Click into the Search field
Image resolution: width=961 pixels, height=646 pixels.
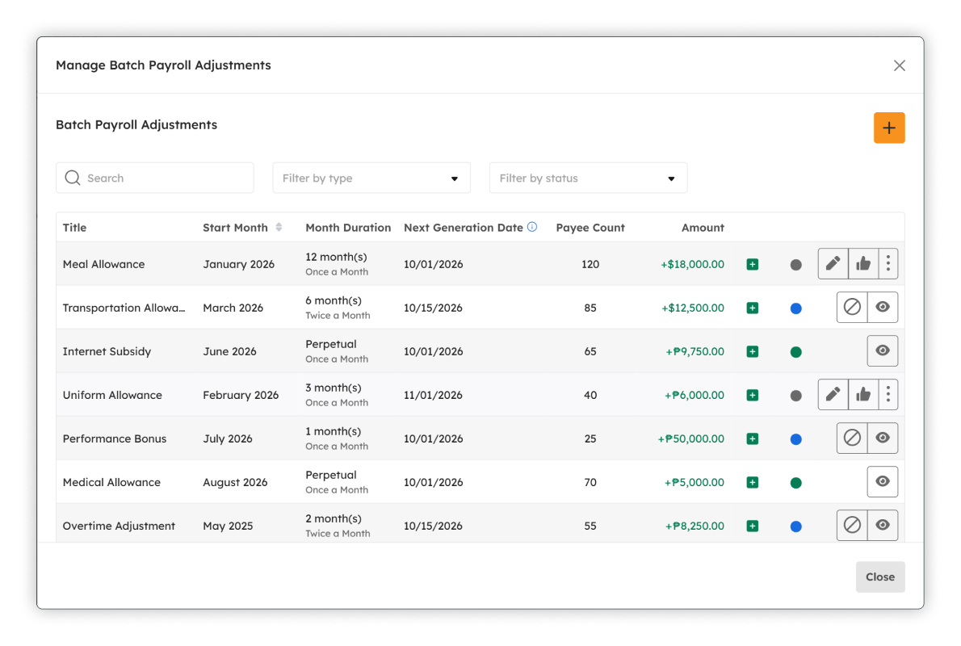(x=155, y=178)
